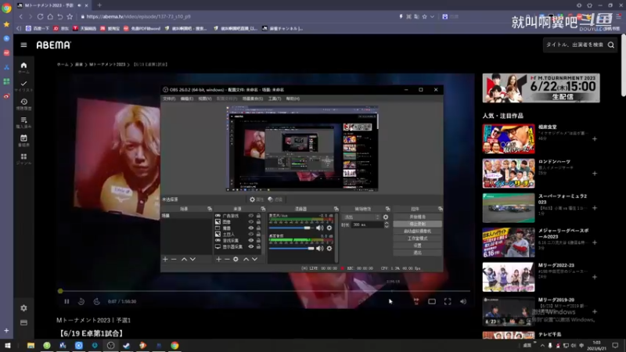Open the 帮助(H) menu in OBS
Image resolution: width=626 pixels, height=352 pixels.
point(293,99)
